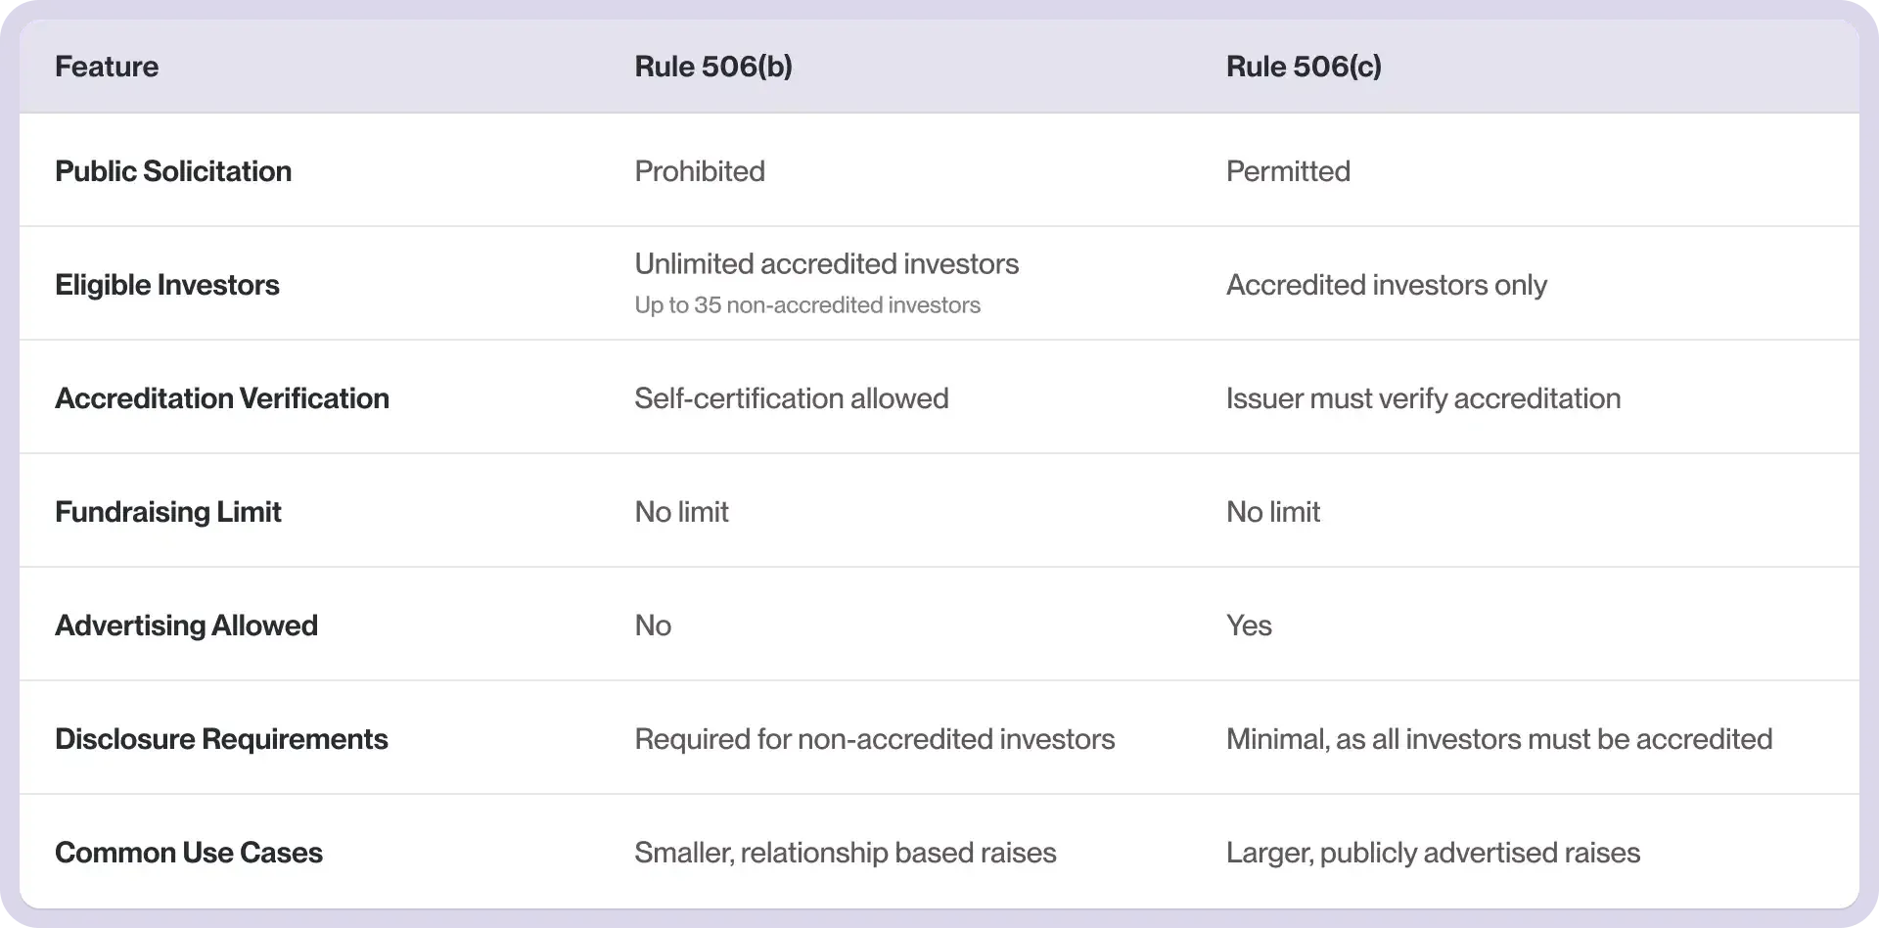
Task: Click the 'Yes' cell under Rule 506(c)
Action: pos(1249,626)
